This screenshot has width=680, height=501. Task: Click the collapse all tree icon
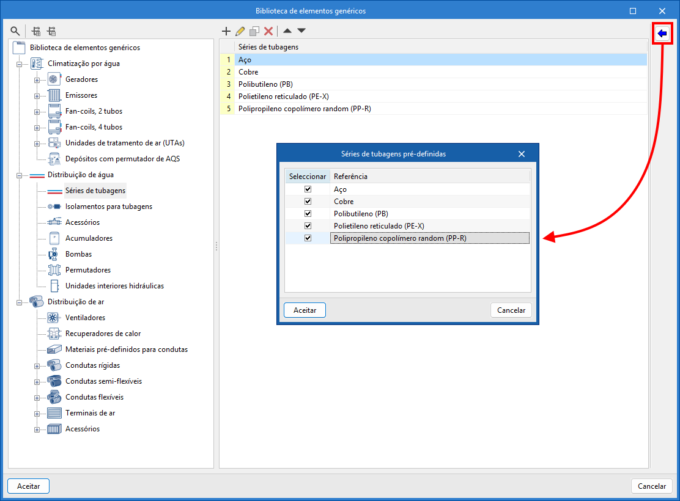click(x=51, y=31)
